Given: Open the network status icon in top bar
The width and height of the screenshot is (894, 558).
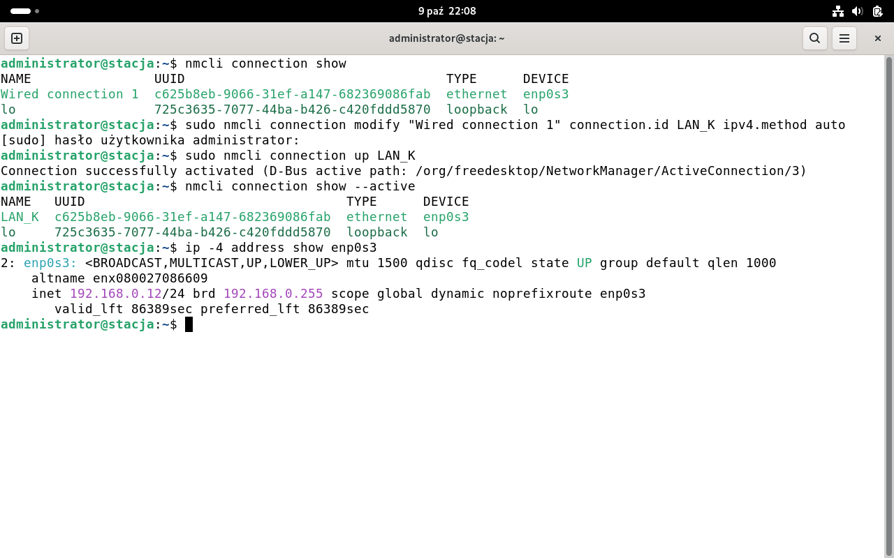Looking at the screenshot, I should [x=838, y=11].
